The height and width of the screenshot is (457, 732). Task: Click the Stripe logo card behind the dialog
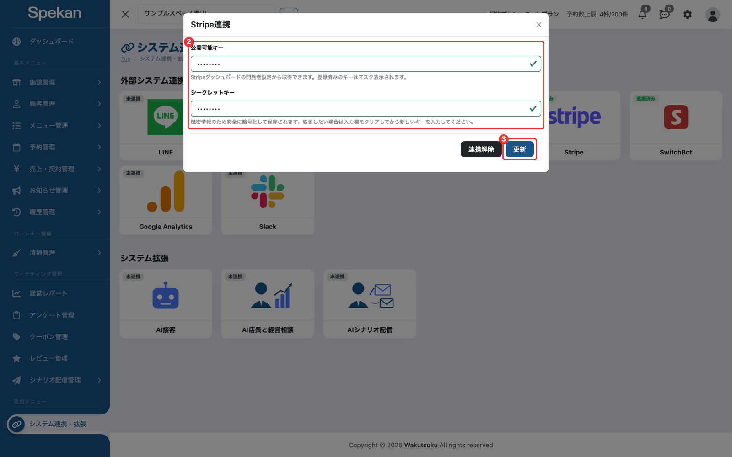point(584,126)
